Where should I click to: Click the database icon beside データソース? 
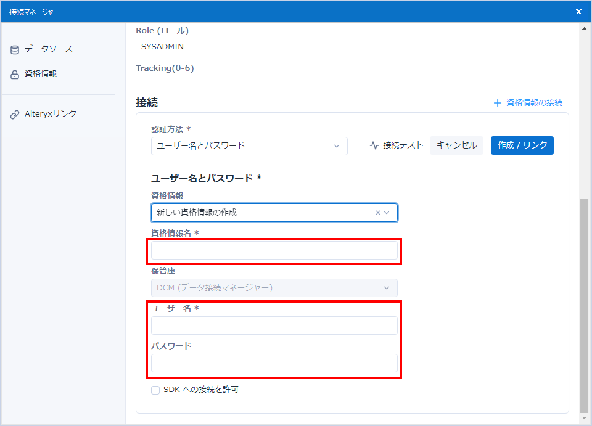click(x=15, y=50)
